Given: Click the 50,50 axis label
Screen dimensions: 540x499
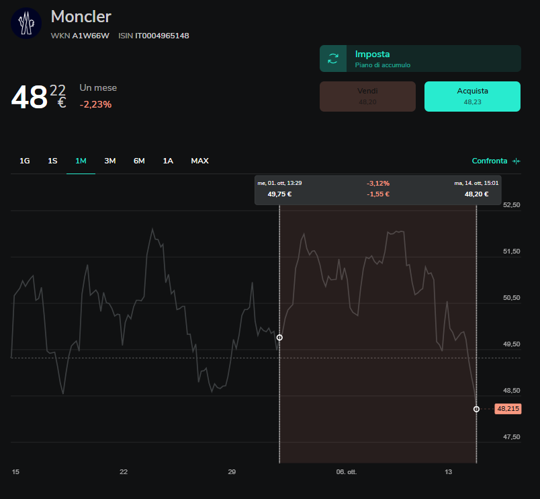Looking at the screenshot, I should click(511, 298).
